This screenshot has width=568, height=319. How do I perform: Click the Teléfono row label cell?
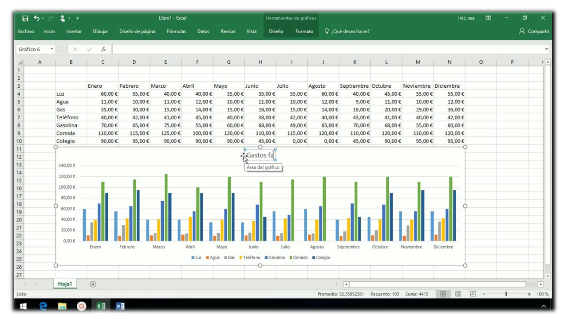click(x=71, y=117)
